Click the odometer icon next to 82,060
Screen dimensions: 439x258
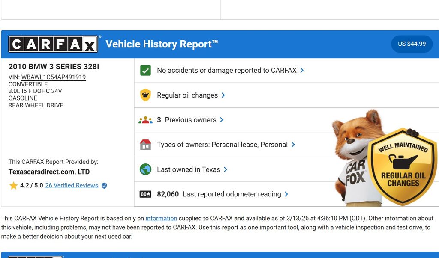[x=146, y=194]
